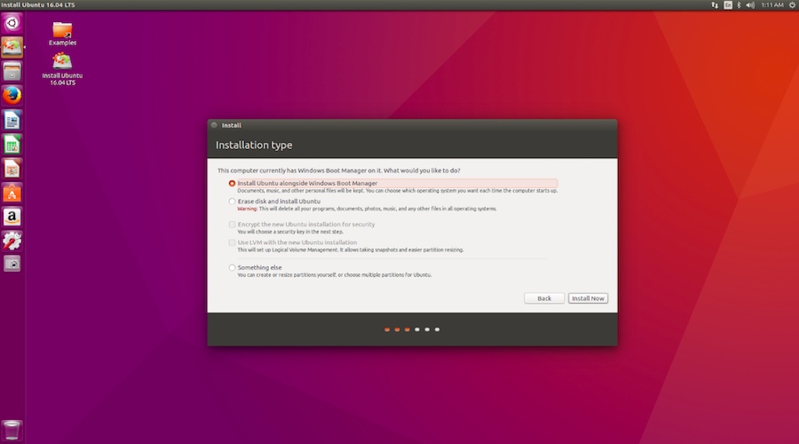Click the Install Ubuntu 16.04 LTS panel title
The width and height of the screenshot is (799, 444).
click(x=38, y=5)
